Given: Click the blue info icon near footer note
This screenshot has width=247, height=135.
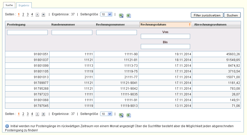Looking at the screenshot, I should 7,126.
